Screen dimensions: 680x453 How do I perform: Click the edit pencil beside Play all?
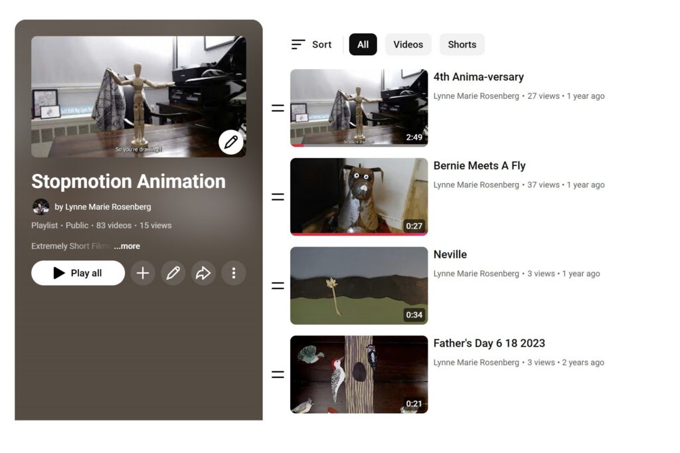point(173,273)
